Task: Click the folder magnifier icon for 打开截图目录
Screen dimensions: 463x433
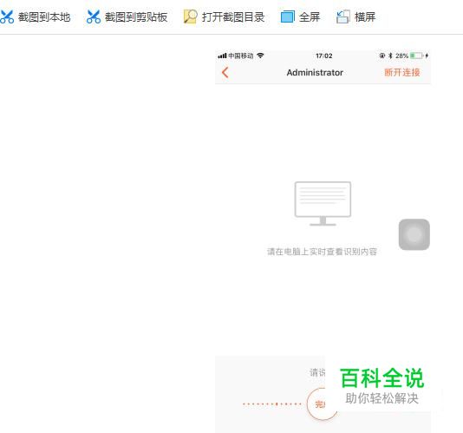Action: (x=191, y=16)
